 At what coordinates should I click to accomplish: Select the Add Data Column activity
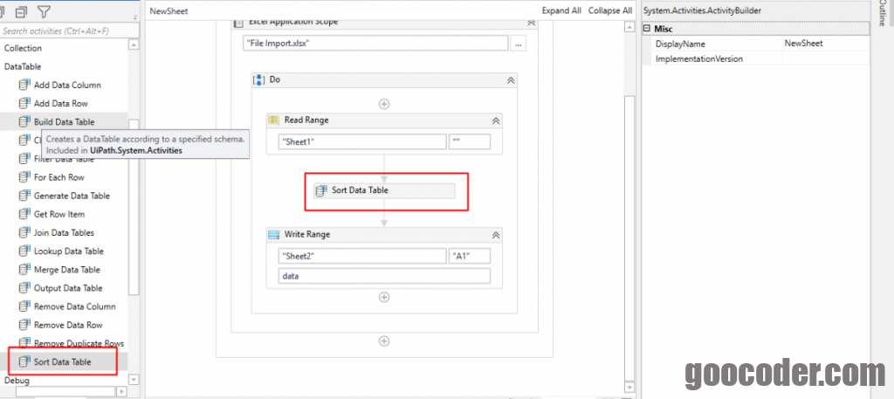click(x=67, y=85)
